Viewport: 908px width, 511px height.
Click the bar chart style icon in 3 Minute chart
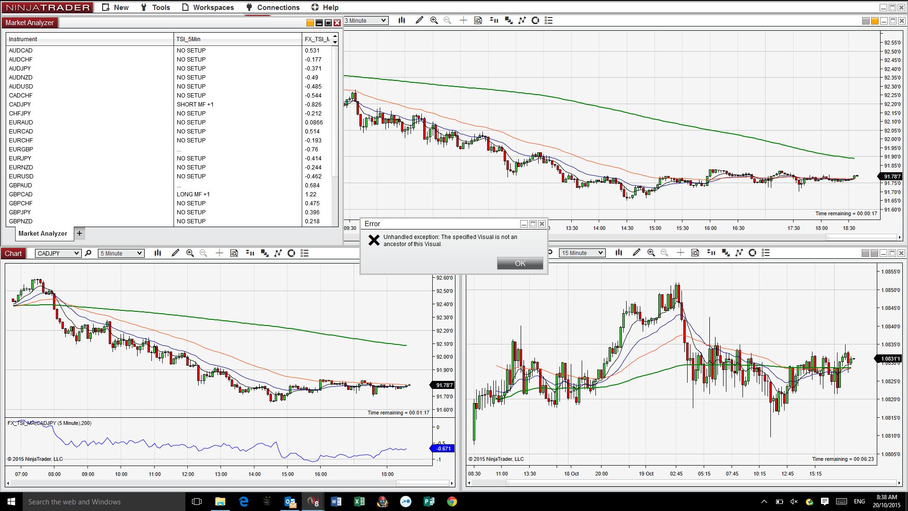click(x=402, y=20)
